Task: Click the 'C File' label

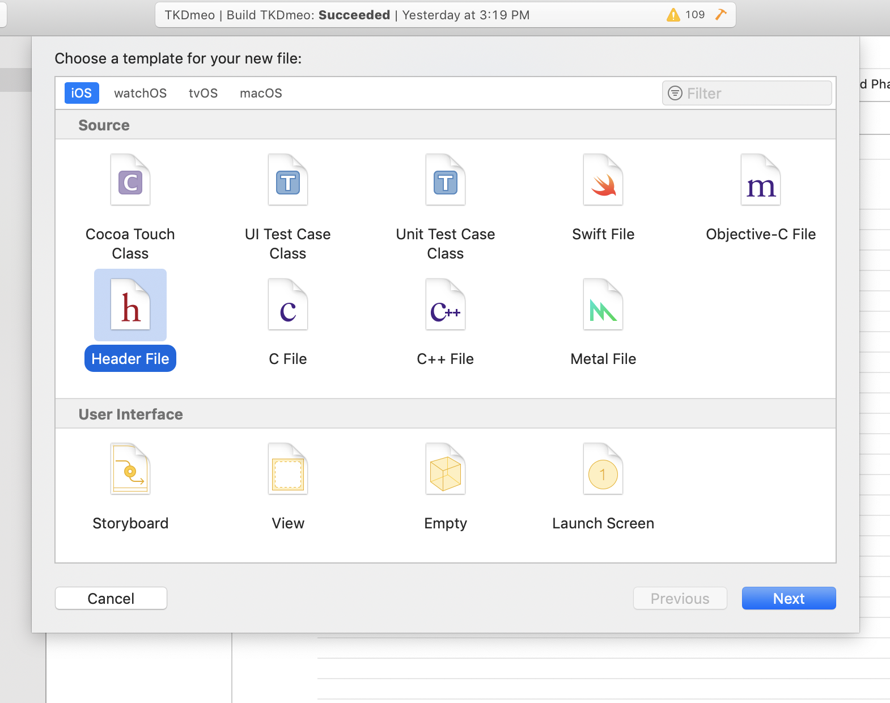Action: pyautogui.click(x=288, y=359)
